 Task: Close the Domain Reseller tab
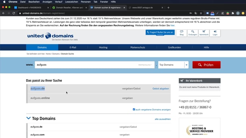click(x=86, y=8)
